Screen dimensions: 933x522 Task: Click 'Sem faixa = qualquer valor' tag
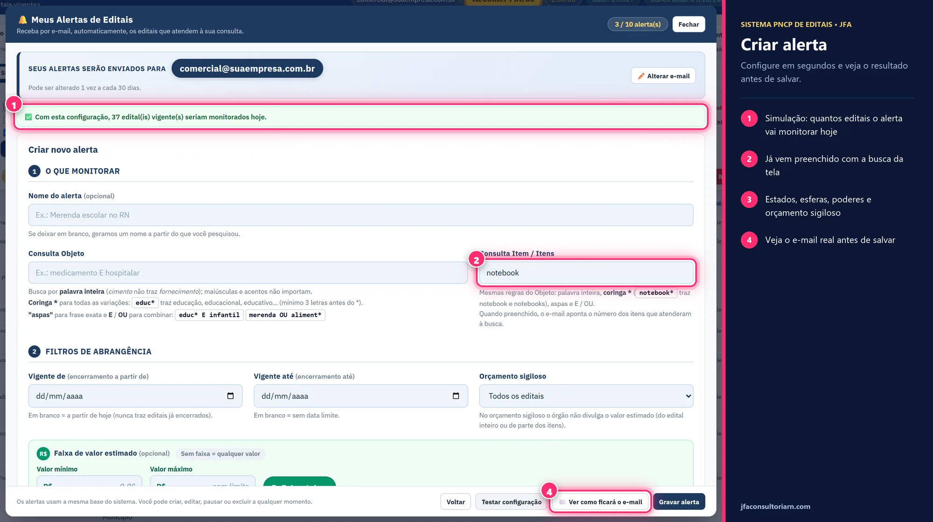tap(220, 454)
